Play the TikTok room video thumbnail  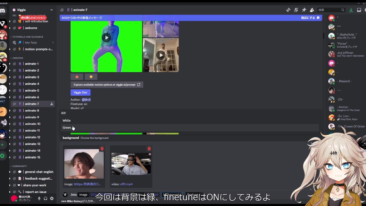161,55
